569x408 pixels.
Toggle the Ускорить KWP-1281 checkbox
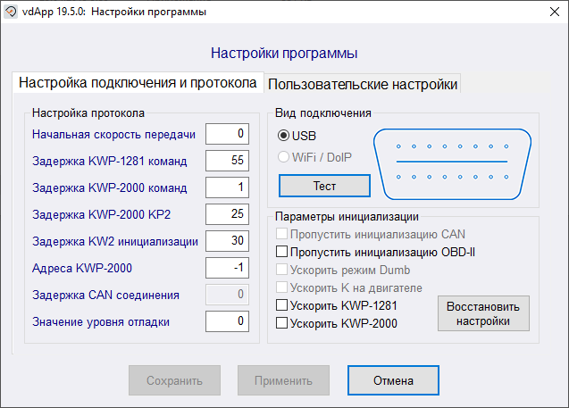[x=282, y=305]
